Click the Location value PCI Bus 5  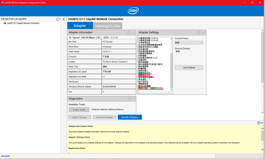click(x=115, y=62)
